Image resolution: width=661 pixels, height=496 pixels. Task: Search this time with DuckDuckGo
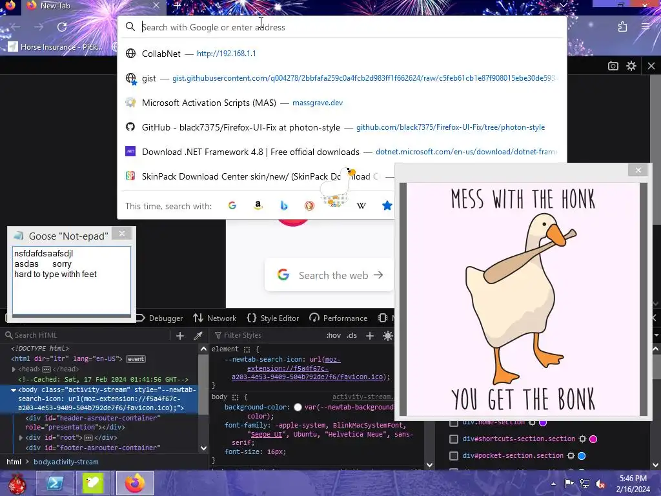[309, 206]
